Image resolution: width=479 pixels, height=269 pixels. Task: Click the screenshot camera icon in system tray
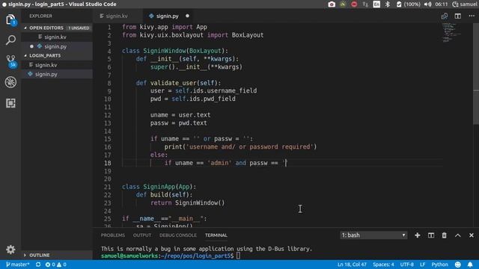click(332, 4)
